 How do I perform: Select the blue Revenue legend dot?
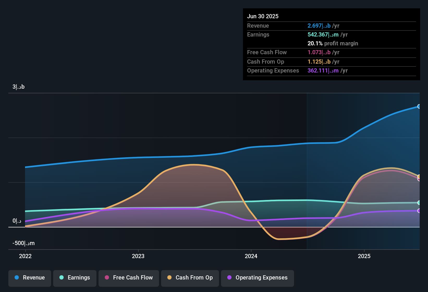[x=16, y=278]
